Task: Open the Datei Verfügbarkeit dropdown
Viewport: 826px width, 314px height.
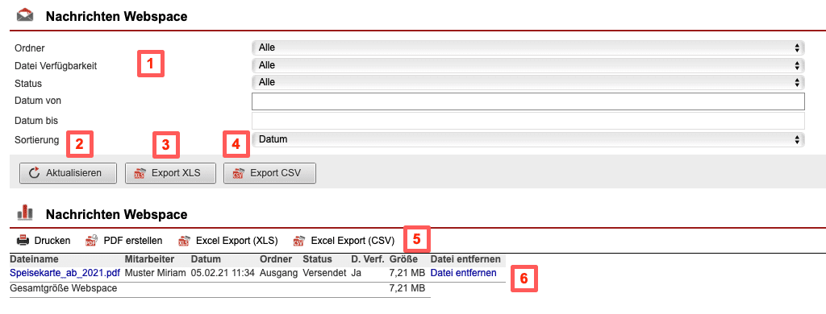Action: pos(528,65)
